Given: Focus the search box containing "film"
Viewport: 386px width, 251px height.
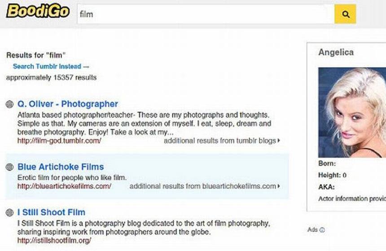Looking at the screenshot, I should click(x=204, y=14).
